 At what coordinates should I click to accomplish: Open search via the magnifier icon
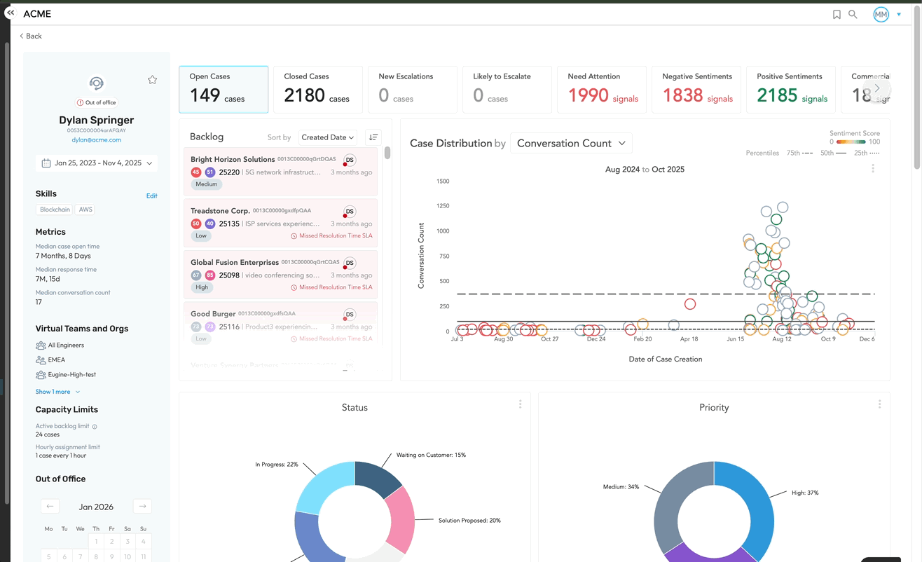[x=853, y=14]
